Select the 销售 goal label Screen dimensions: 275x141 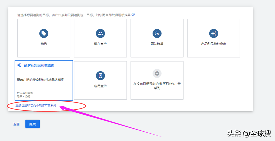[x=44, y=44]
